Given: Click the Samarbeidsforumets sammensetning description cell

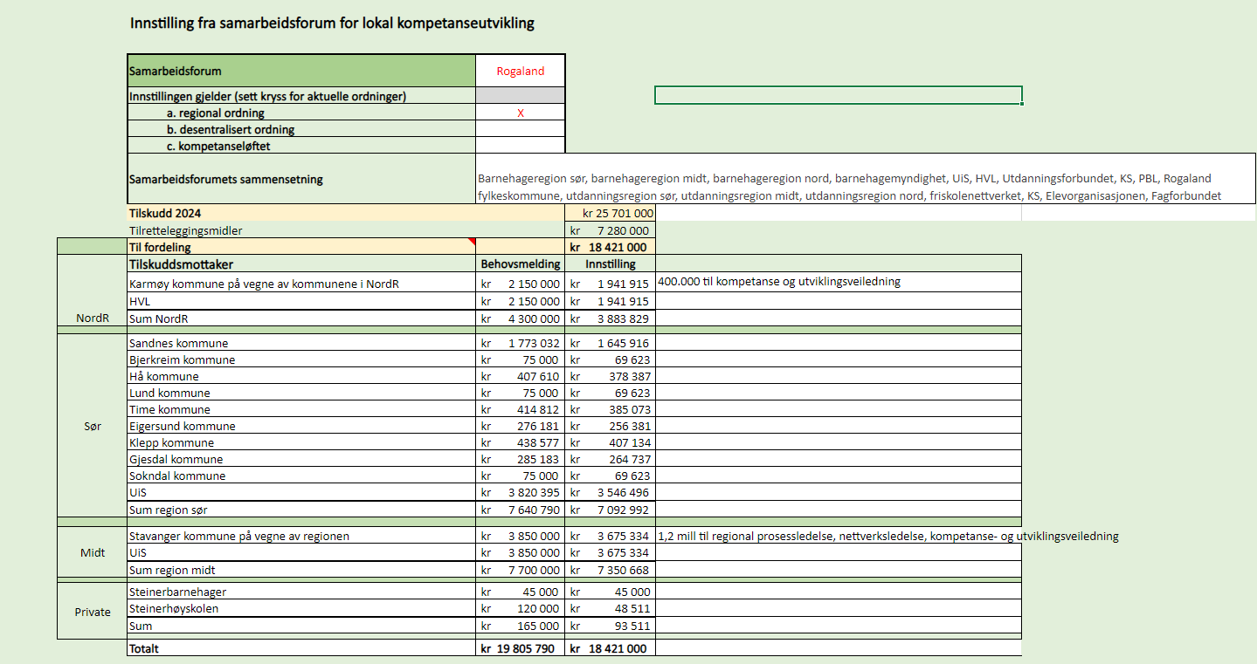Looking at the screenshot, I should pyautogui.click(x=866, y=179).
